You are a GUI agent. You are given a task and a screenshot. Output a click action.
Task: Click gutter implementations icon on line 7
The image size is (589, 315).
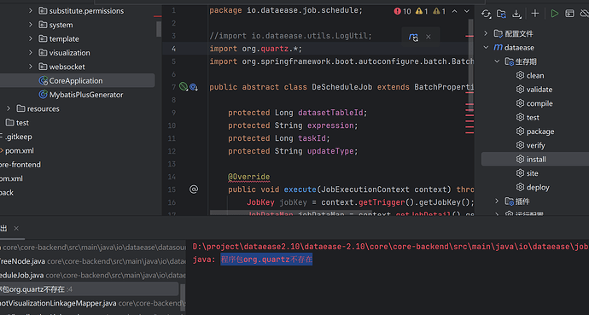tap(194, 87)
